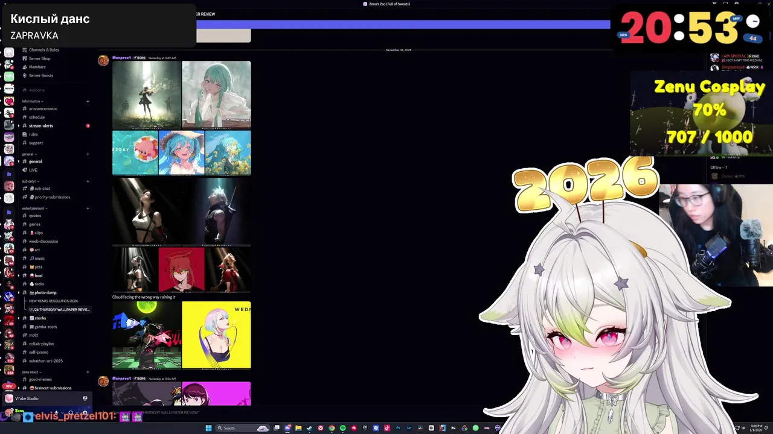The height and width of the screenshot is (434, 773).
Task: Open the violinist forest wallpaper image
Action: [x=147, y=95]
